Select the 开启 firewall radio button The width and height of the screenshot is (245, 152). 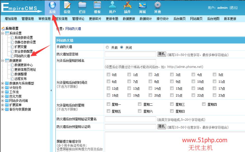(108, 48)
